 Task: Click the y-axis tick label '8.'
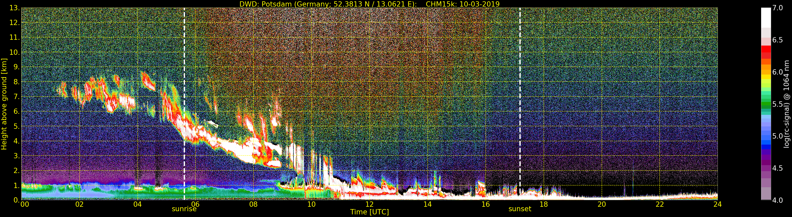(16, 82)
